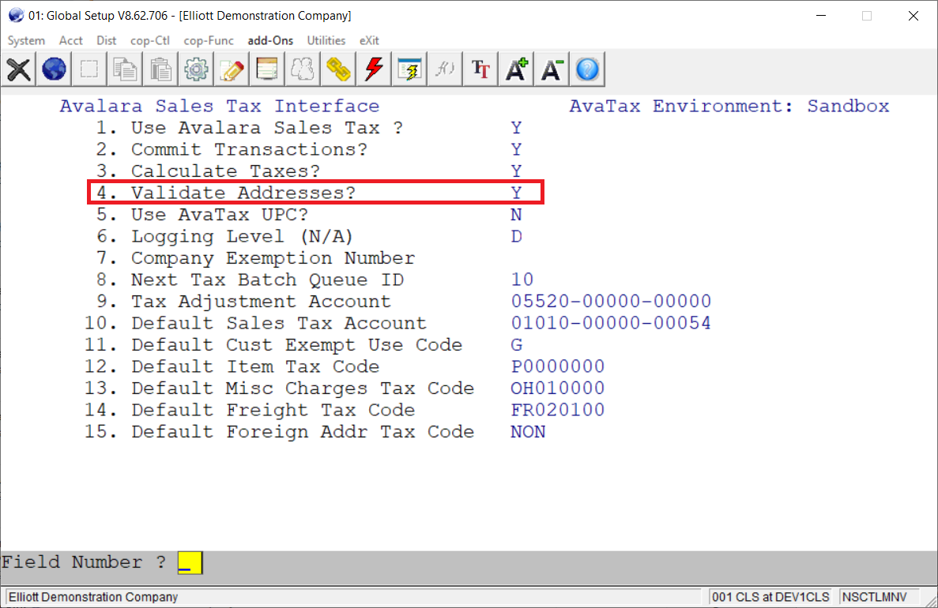Viewport: 938px width, 608px height.
Task: Open the Acct menu
Action: pos(70,40)
